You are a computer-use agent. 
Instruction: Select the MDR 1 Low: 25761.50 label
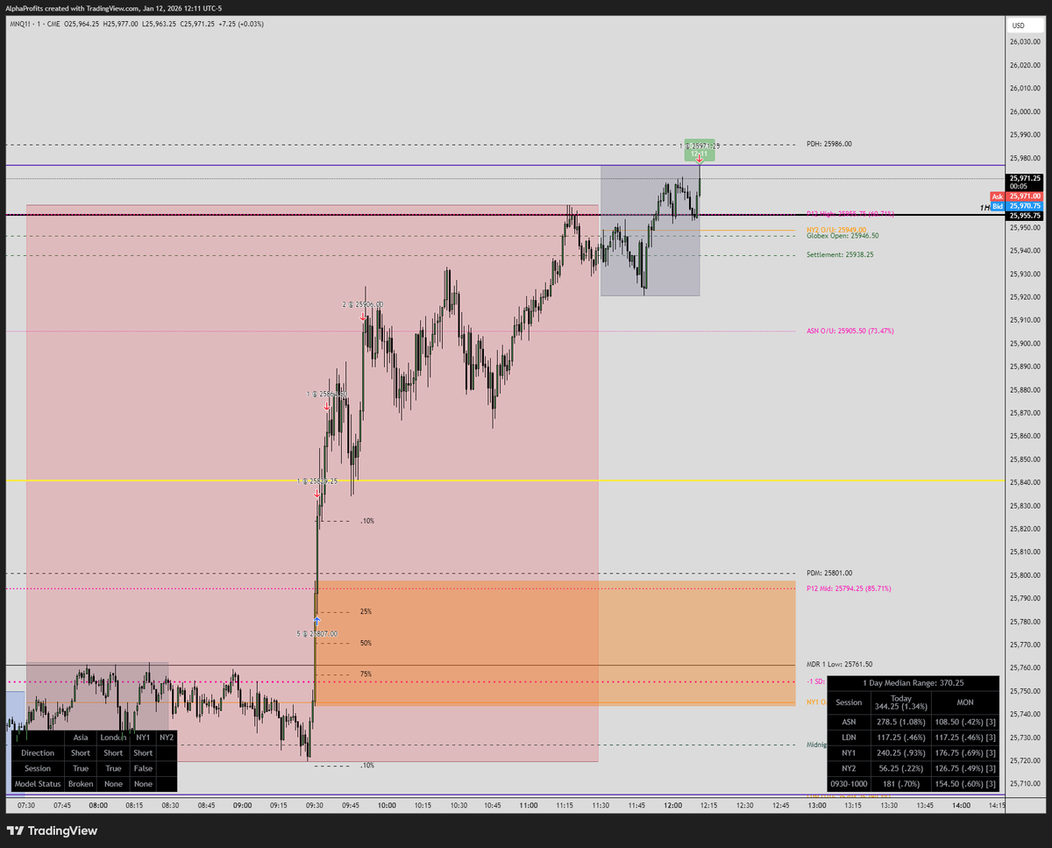click(x=839, y=665)
